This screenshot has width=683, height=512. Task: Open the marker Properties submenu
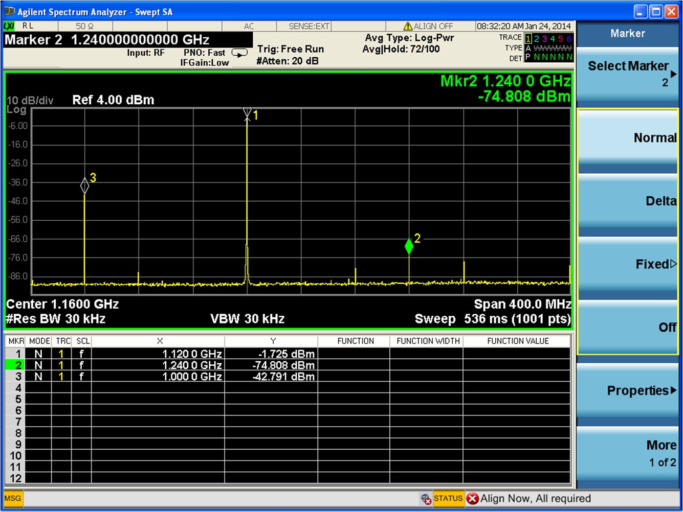[x=628, y=391]
